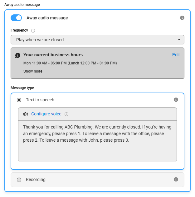Select the Text to speech radio button

(x=19, y=100)
